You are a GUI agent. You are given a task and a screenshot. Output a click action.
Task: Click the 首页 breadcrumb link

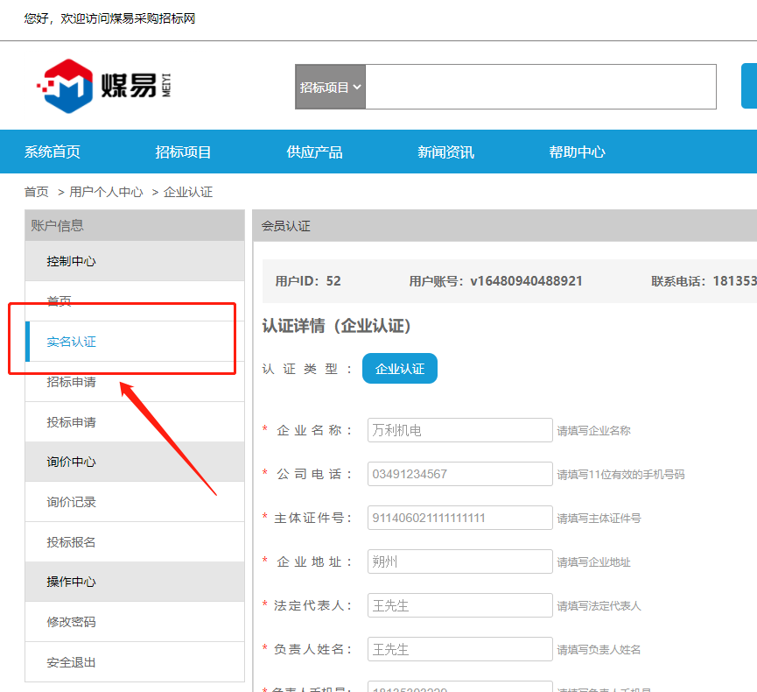[37, 192]
